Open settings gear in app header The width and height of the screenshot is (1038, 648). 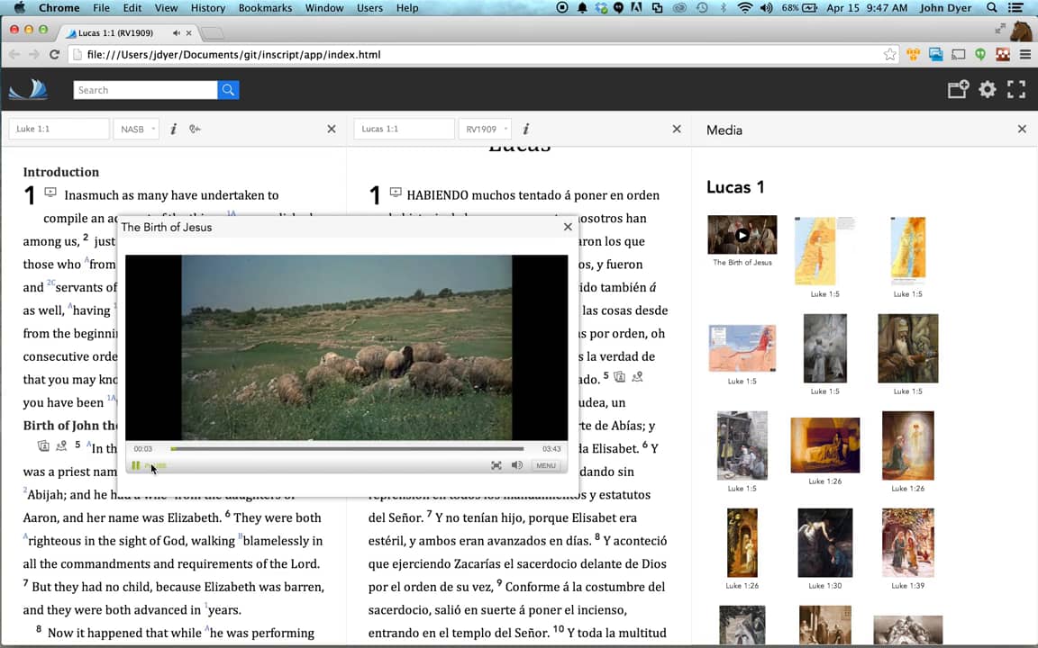987,89
